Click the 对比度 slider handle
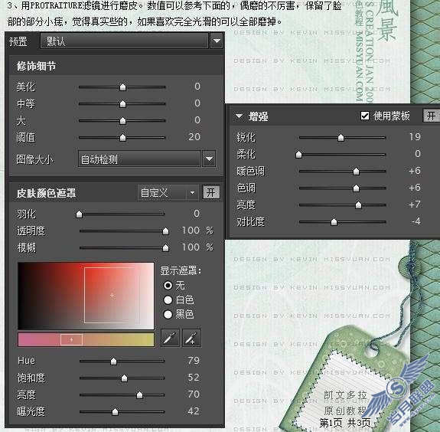 (334, 222)
